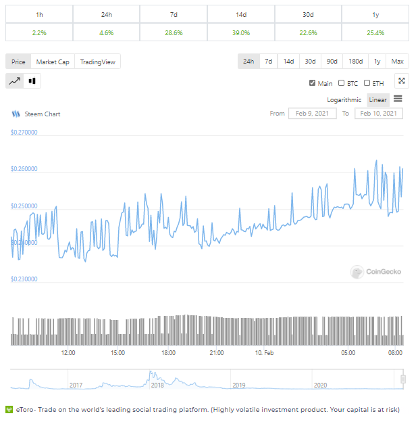Switch to the Market Cap tab
The image size is (420, 422).
coord(53,62)
